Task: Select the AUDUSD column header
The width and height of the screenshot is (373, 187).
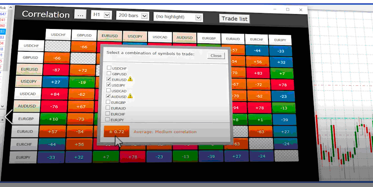Action: [x=185, y=38]
